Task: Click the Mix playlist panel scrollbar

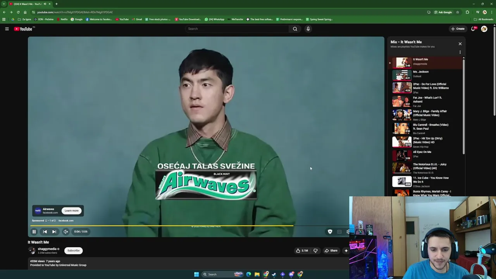Action: click(x=463, y=107)
